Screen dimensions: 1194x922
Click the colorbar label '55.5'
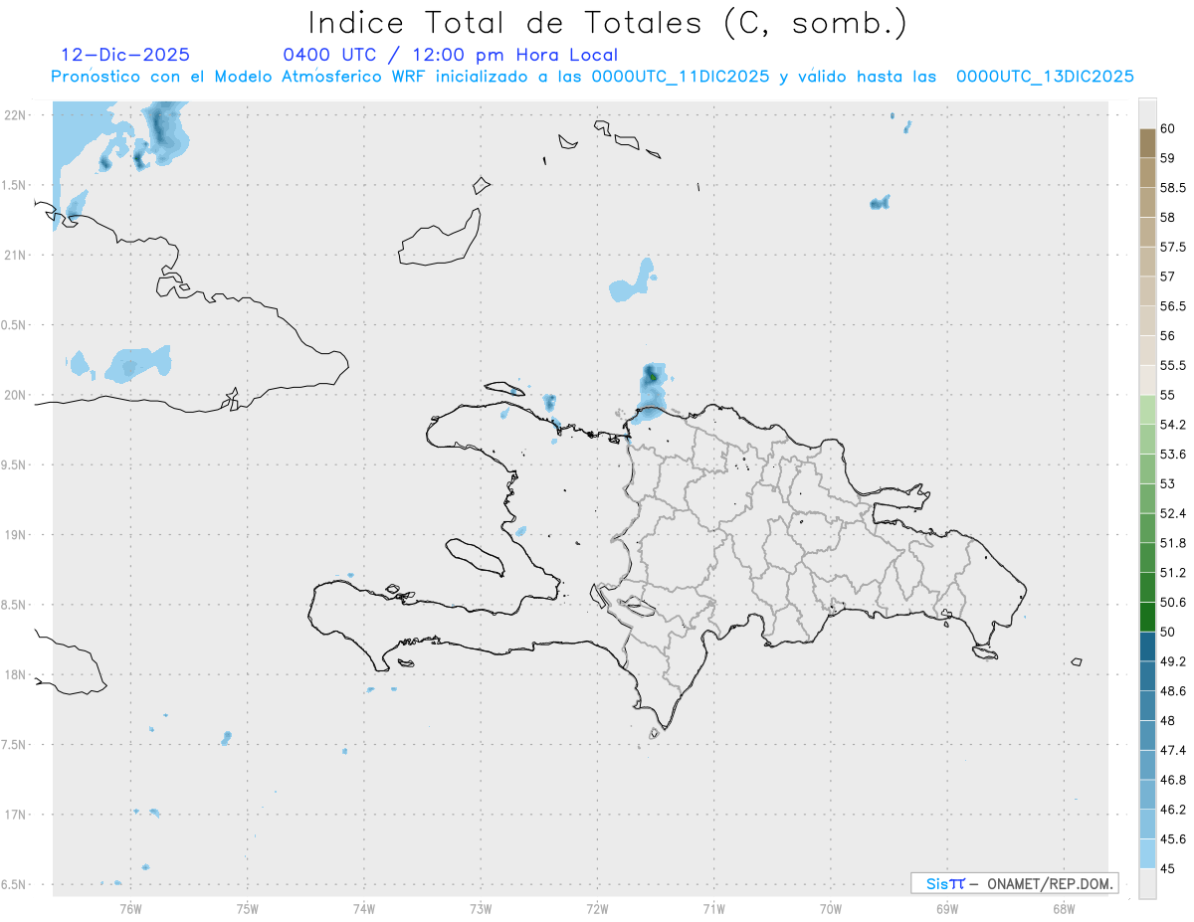[x=1173, y=365]
